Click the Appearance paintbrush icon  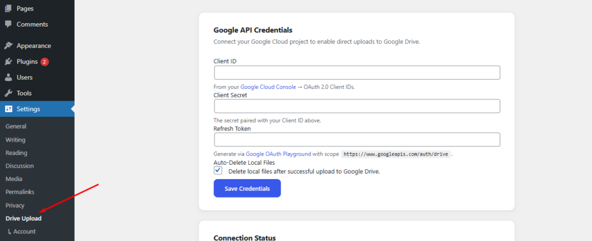click(x=8, y=46)
